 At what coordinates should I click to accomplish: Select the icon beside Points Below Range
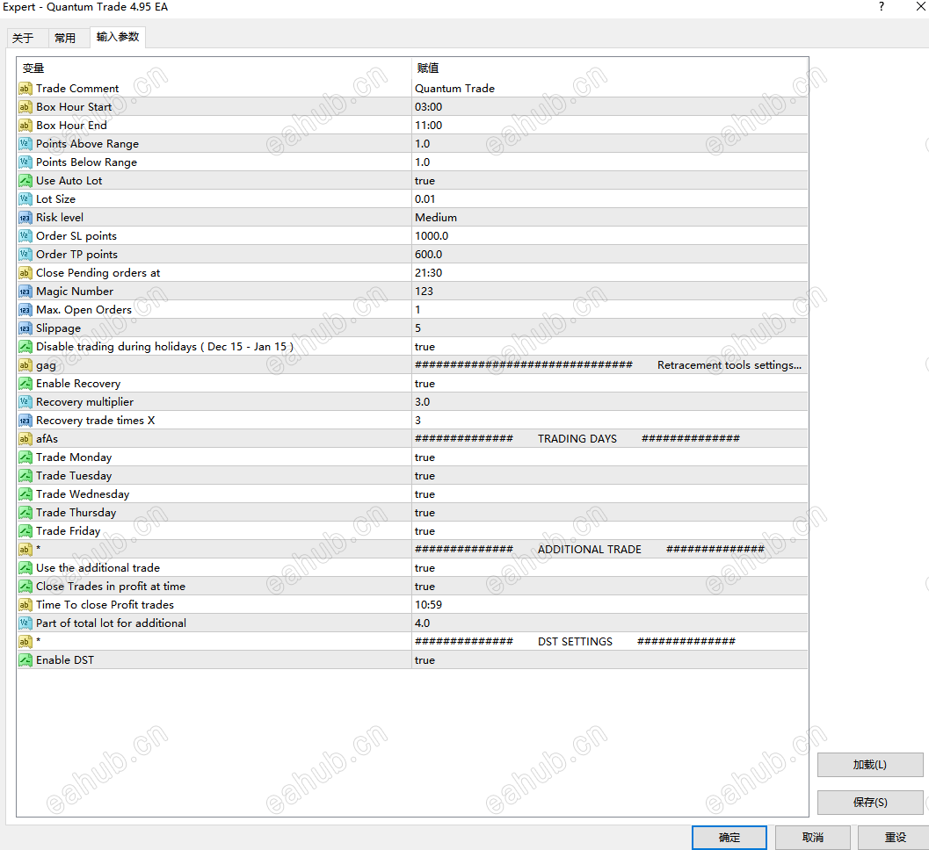tap(25, 162)
